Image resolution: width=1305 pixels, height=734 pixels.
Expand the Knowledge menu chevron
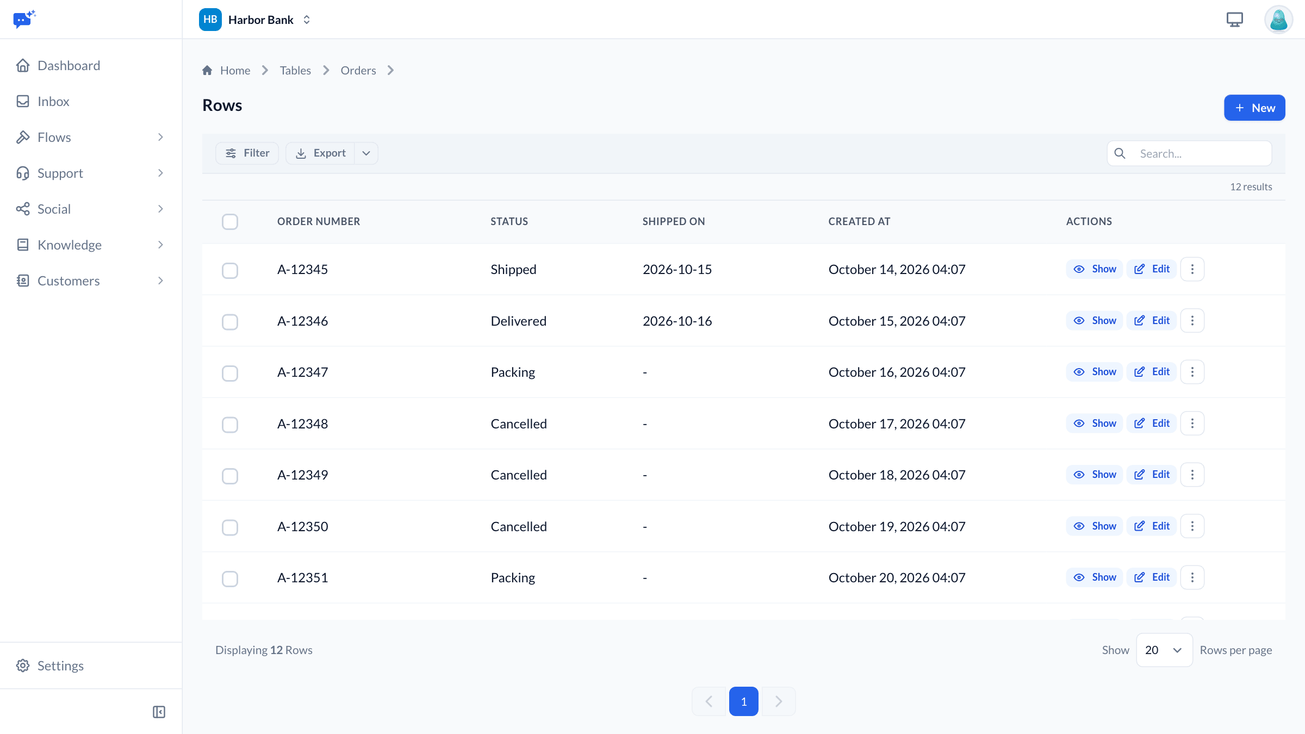click(x=160, y=245)
